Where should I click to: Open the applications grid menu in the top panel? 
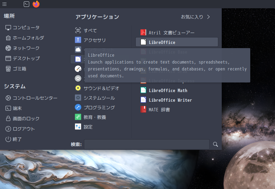[4, 4]
